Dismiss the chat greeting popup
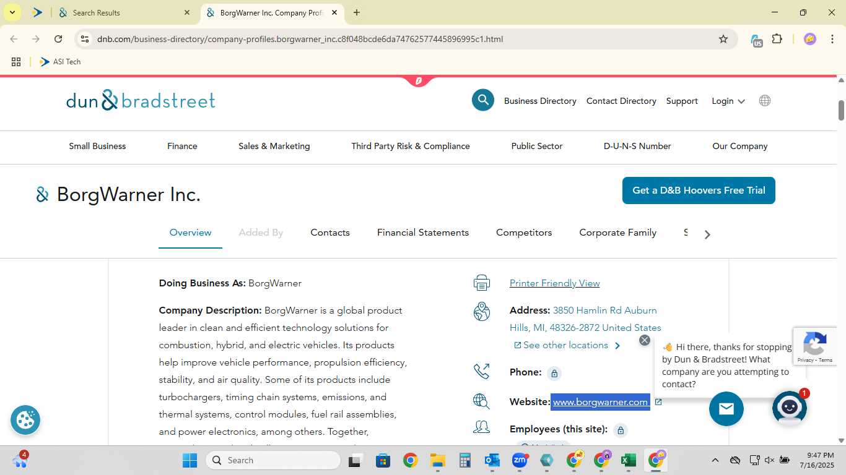Screen dimensions: 846x475 [x=645, y=340]
